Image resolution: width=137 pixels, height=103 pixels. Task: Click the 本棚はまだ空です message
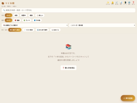(x=68, y=53)
